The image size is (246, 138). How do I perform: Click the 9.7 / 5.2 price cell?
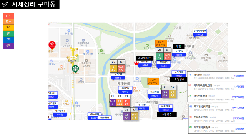pos(134,116)
